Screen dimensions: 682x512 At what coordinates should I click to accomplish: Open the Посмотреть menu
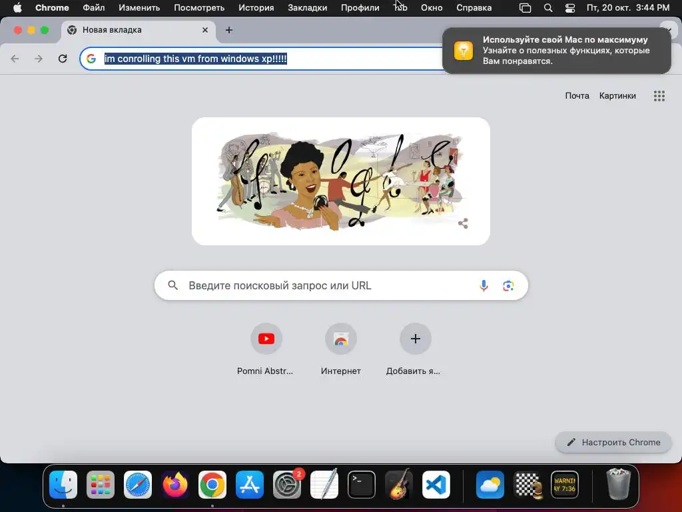199,8
